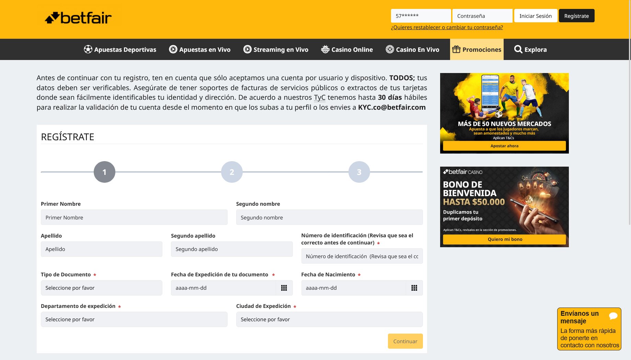Click the Regístrate header button

[577, 16]
